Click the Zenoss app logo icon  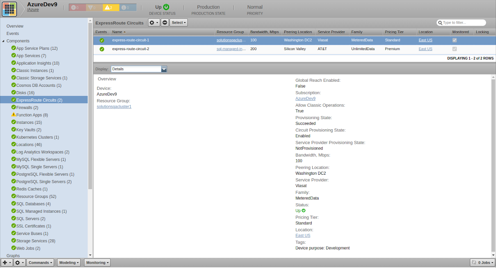pyautogui.click(x=9, y=9)
